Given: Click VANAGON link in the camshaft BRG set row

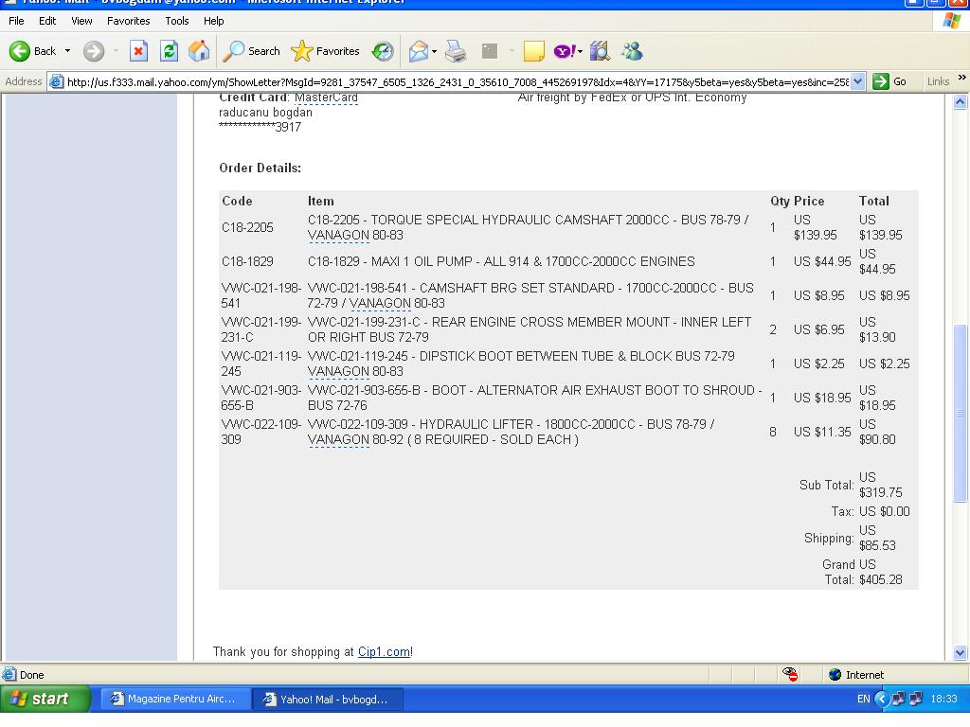Looking at the screenshot, I should point(381,304).
